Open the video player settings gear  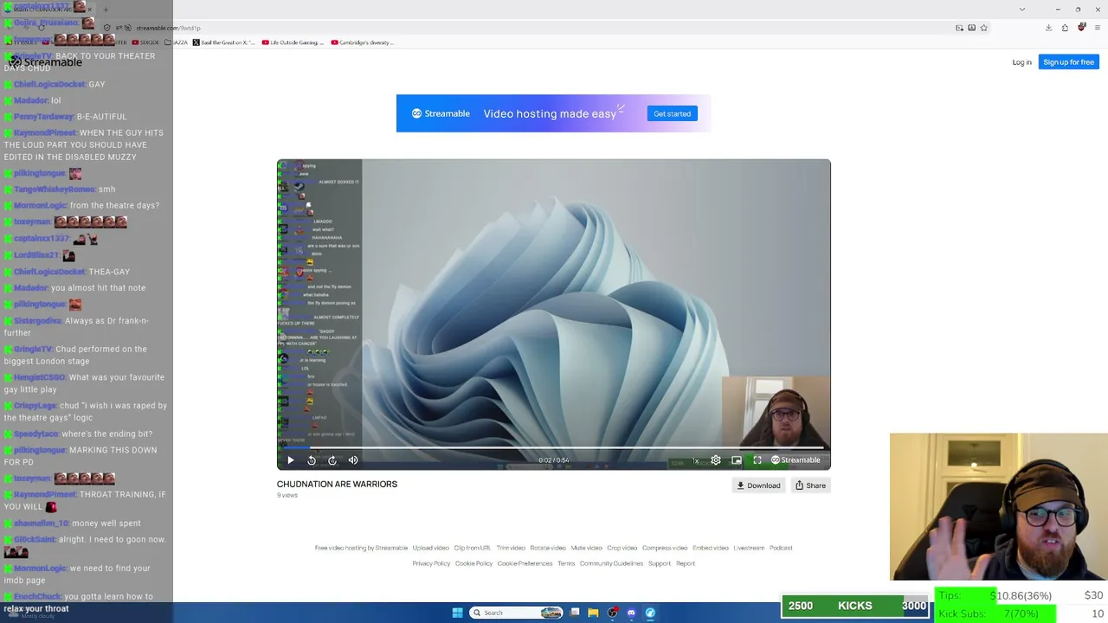(716, 460)
